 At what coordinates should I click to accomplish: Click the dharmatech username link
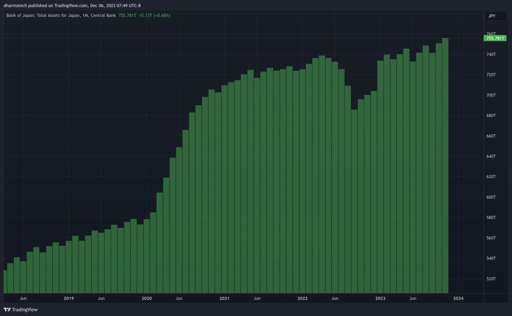click(16, 6)
